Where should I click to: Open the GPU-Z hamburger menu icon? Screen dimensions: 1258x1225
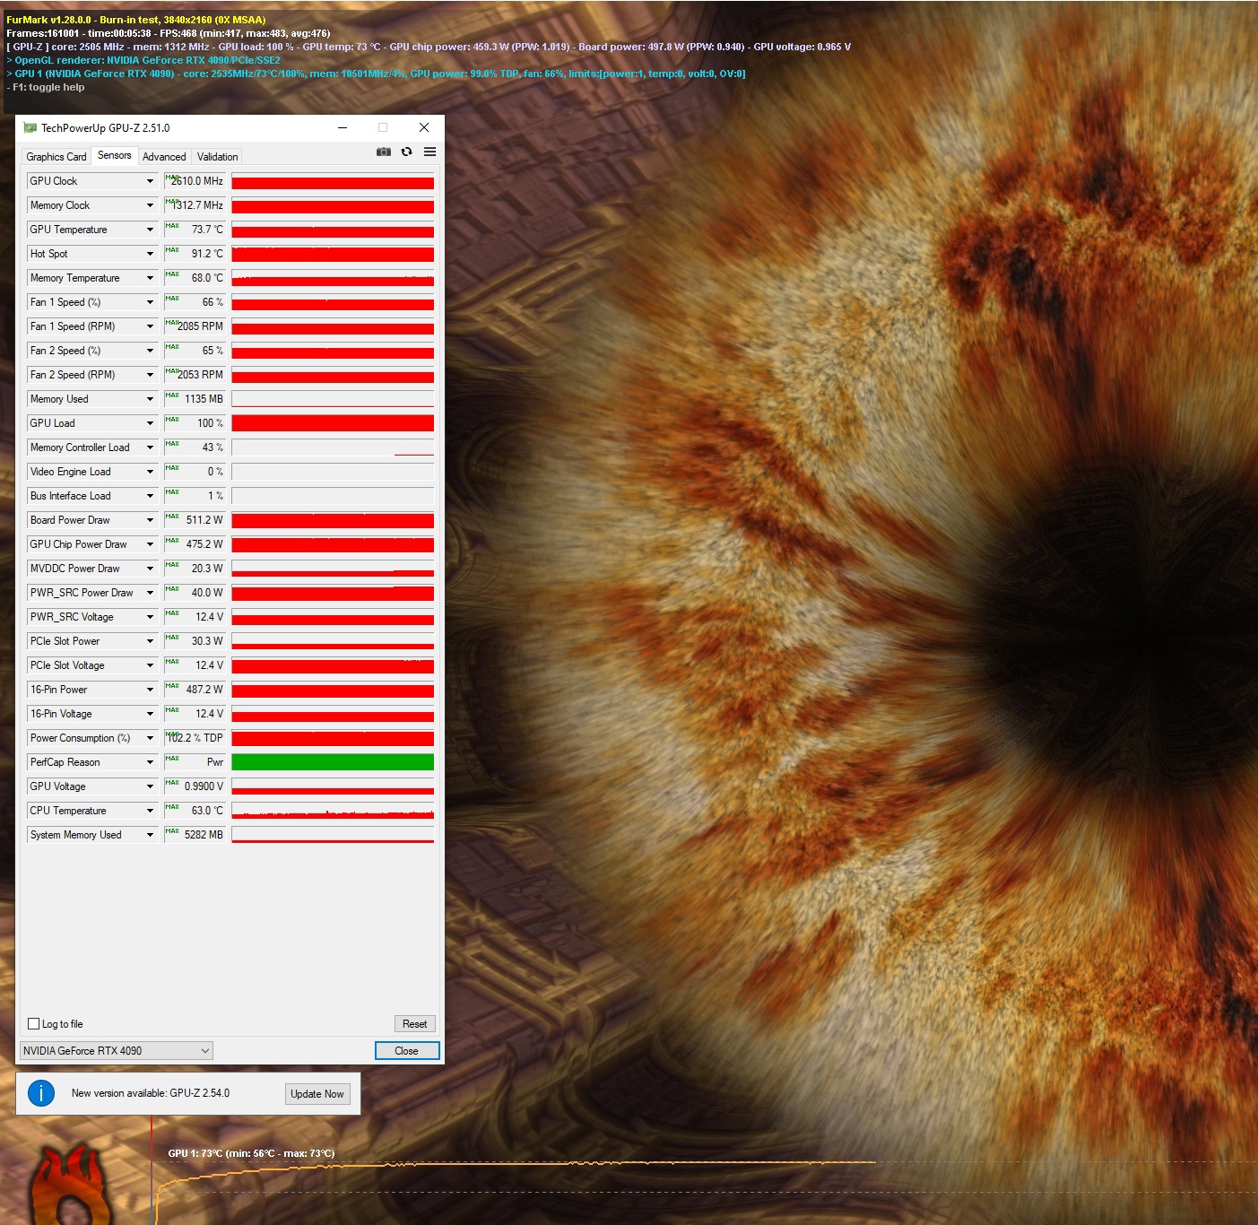click(430, 152)
